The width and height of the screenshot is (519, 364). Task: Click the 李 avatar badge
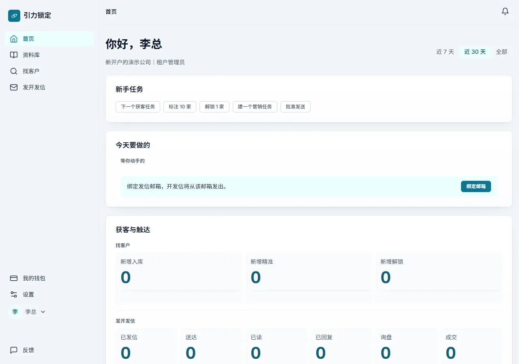pos(15,312)
